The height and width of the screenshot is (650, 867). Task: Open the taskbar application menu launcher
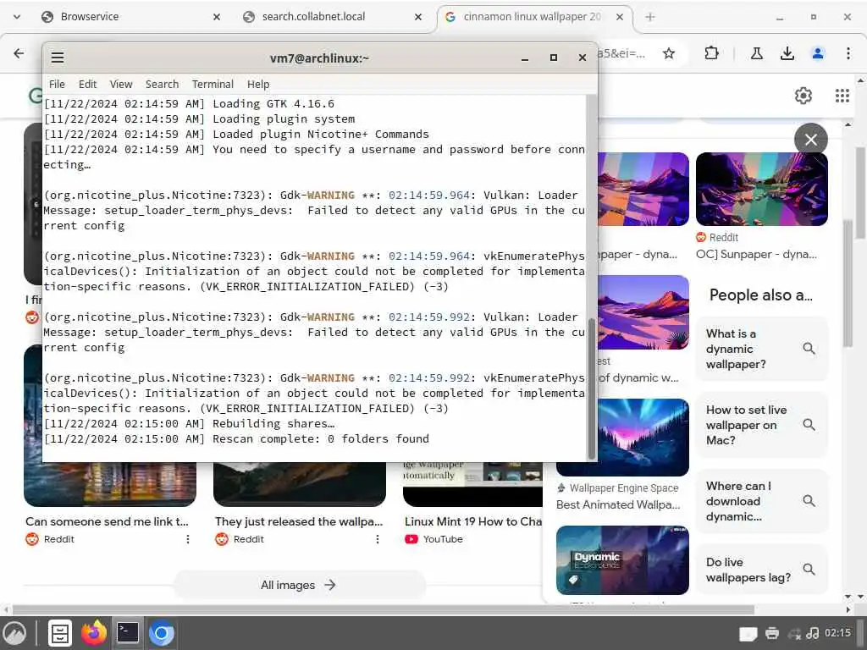[15, 633]
